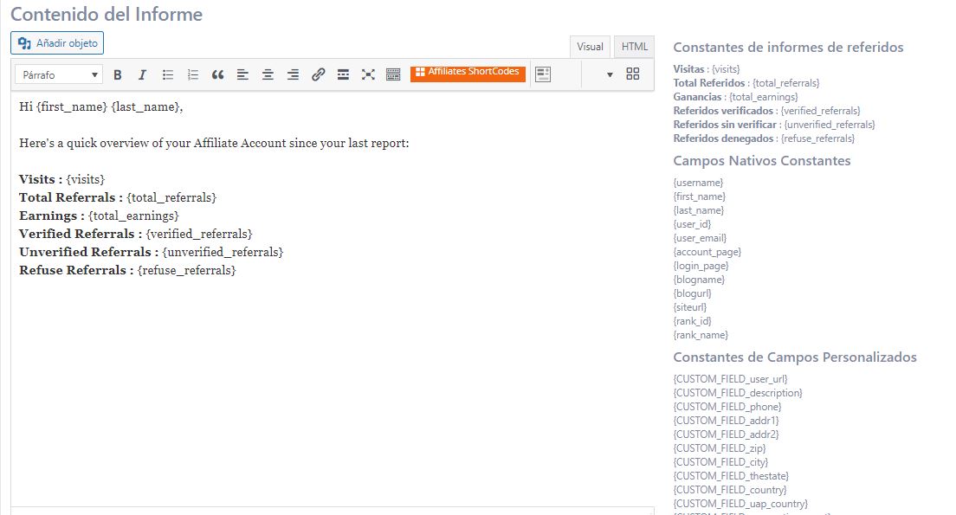Expand the small arrow dropdown in toolbar
Viewport: 956px width, 515px height.
610,75
